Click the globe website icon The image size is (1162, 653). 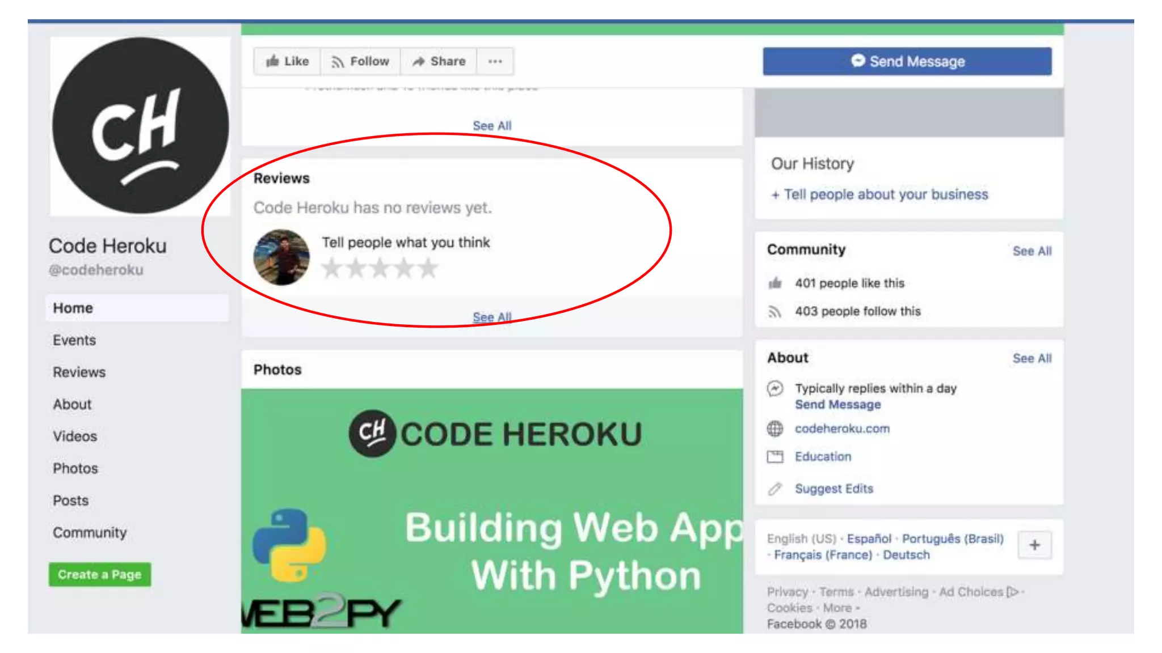[775, 429]
